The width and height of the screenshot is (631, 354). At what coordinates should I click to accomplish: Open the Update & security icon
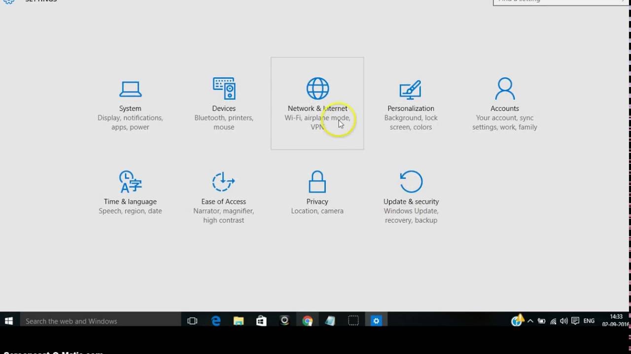[411, 181]
